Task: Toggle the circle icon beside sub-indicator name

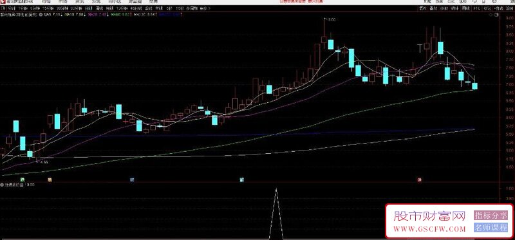Action: 2,185
